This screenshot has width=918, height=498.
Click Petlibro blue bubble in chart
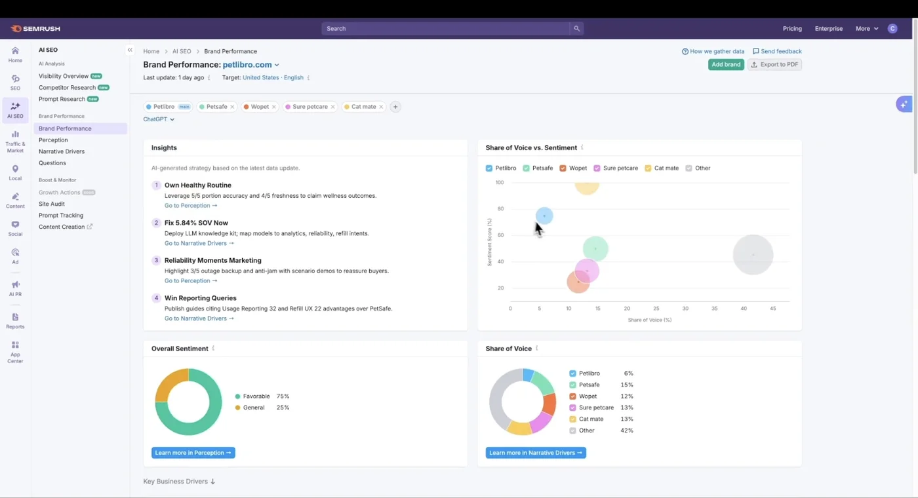coord(544,216)
